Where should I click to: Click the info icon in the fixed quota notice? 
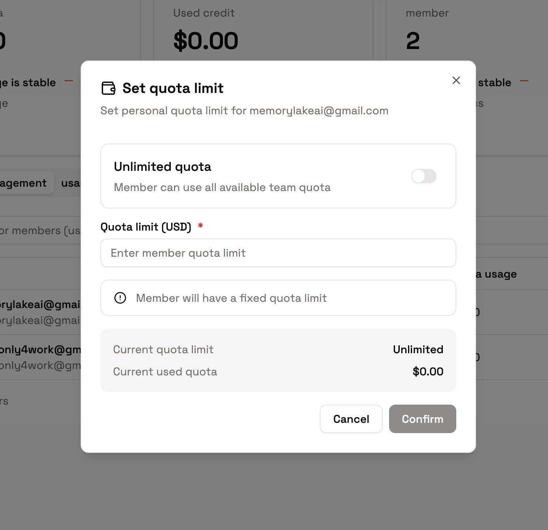point(120,298)
